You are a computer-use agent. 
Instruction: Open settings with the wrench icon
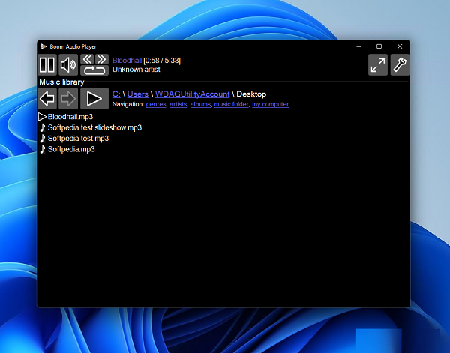(x=400, y=65)
